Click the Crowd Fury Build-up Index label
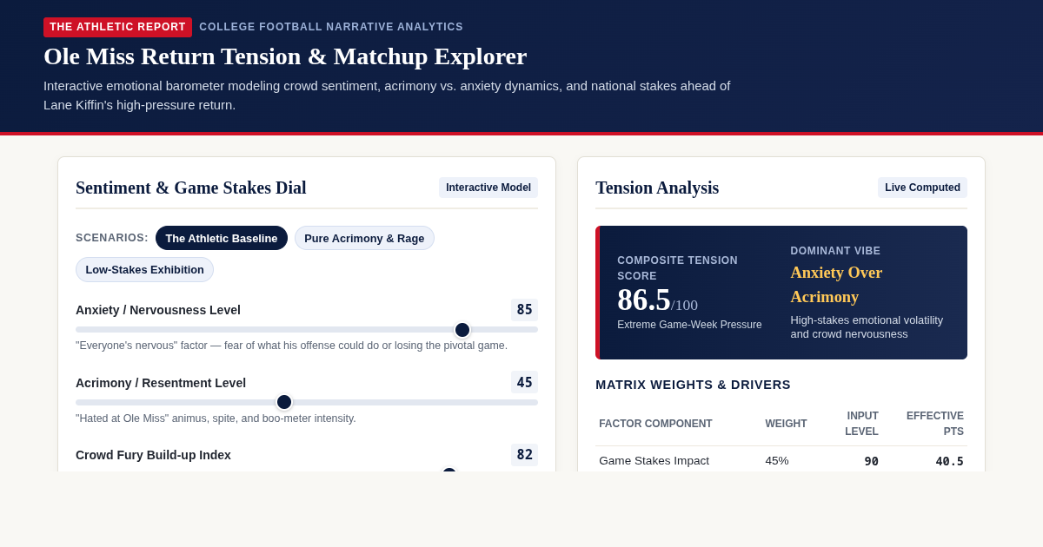The height and width of the screenshot is (547, 1043). (x=153, y=455)
